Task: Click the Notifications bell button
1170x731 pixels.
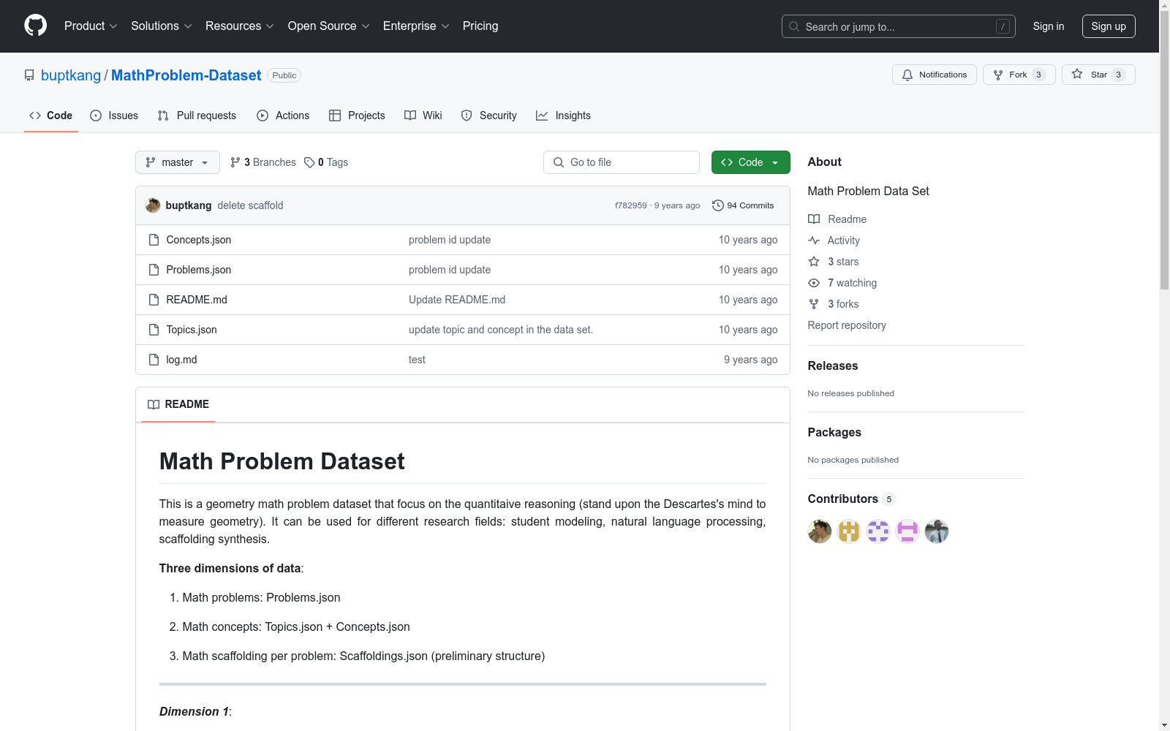Action: (x=934, y=75)
